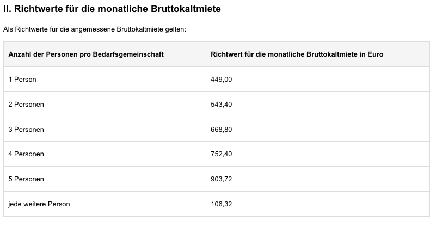Click the section heading about Bruttokaltmiete

tap(112, 10)
